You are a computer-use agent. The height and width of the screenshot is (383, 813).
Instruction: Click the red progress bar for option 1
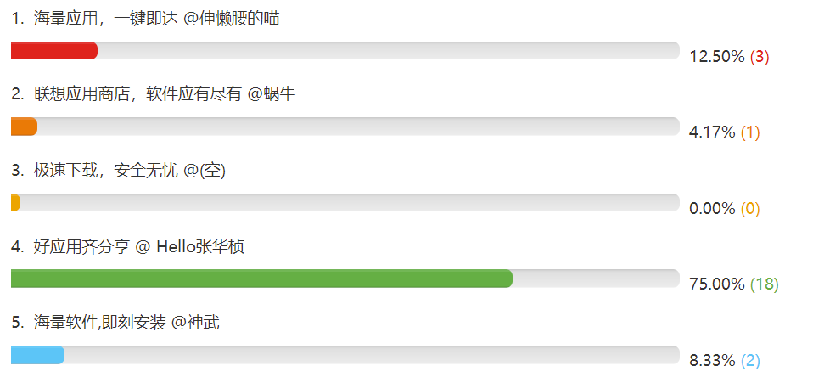[54, 50]
